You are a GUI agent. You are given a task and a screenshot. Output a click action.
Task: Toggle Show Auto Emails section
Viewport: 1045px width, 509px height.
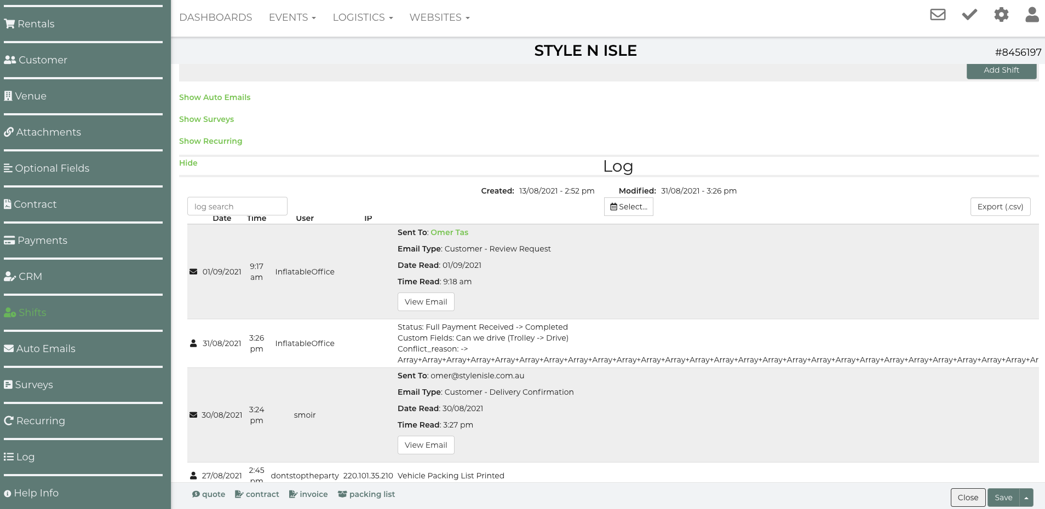[215, 97]
